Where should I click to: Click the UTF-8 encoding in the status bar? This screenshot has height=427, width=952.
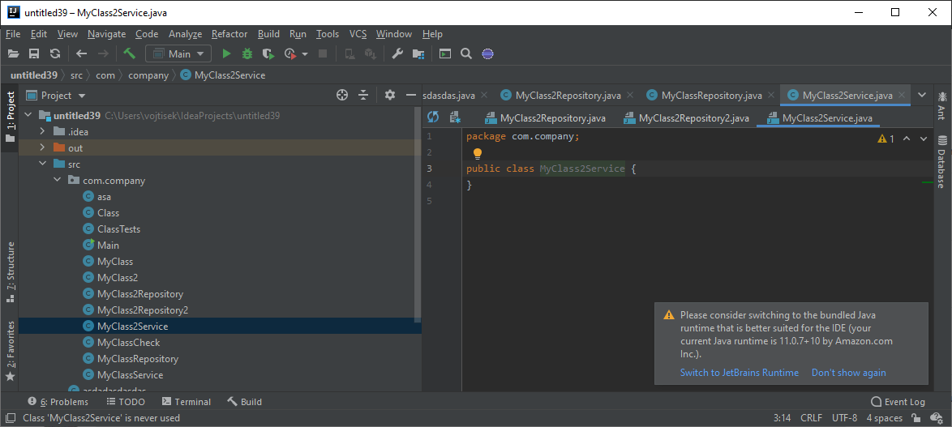tap(844, 418)
